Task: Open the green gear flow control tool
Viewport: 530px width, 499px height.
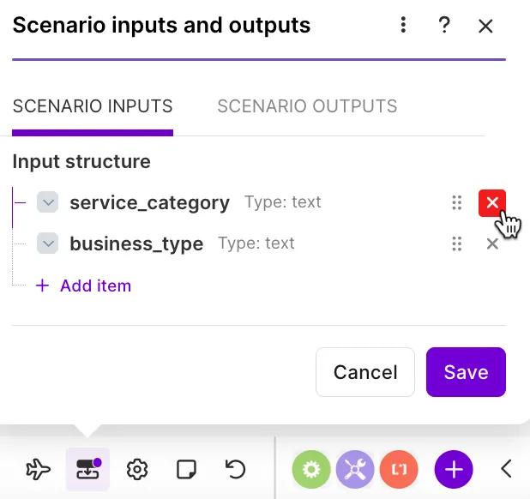Action: click(x=311, y=469)
